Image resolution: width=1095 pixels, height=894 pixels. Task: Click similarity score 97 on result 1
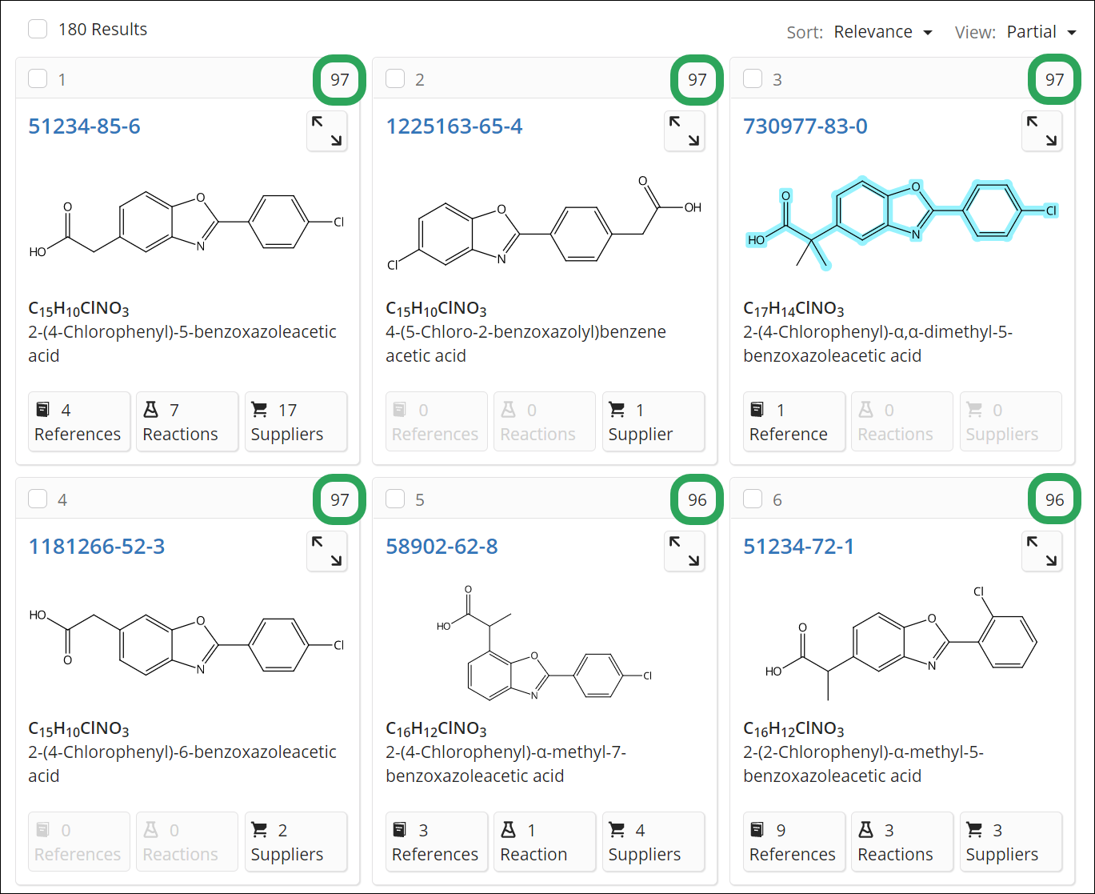340,79
